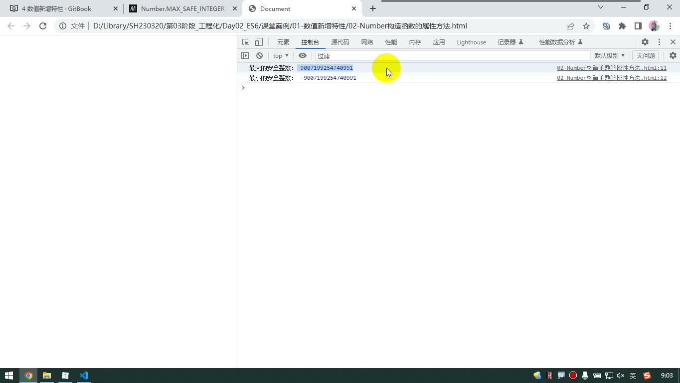Open the 性能 tab
Screen dimensions: 680x383
[391, 42]
